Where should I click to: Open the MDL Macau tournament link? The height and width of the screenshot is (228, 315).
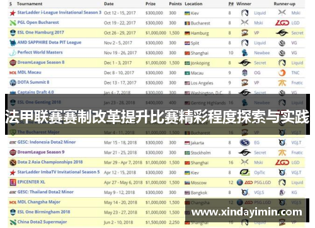click(29, 72)
